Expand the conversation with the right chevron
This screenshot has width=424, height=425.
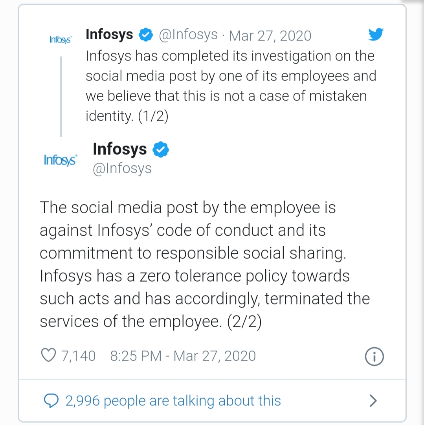click(373, 401)
